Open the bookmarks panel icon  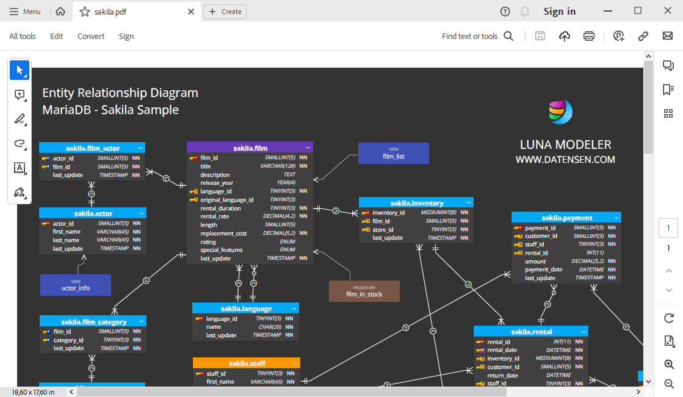click(x=668, y=90)
